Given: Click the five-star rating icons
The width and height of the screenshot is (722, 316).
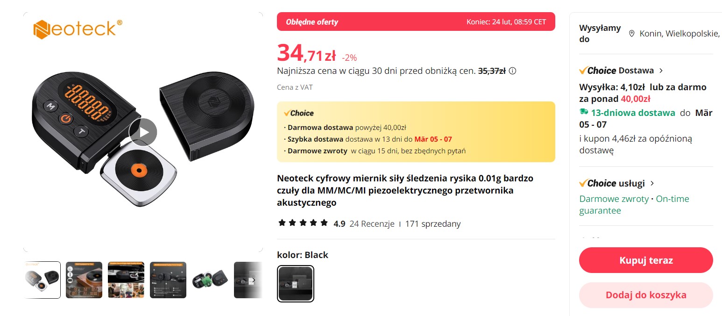Looking at the screenshot, I should click(x=303, y=223).
